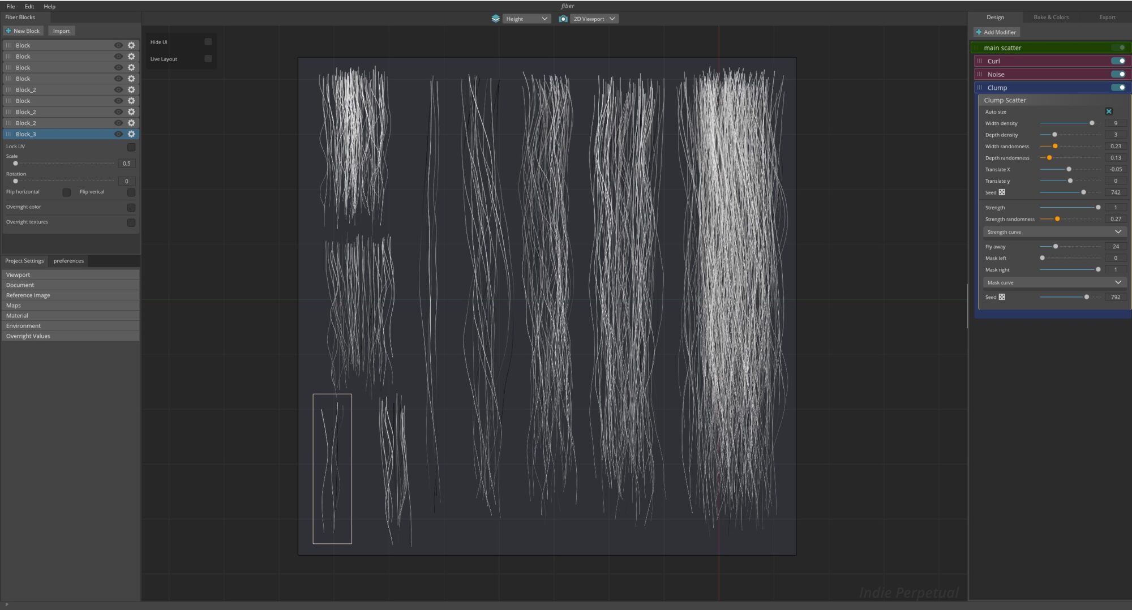Open the File menu
Viewport: 1132px width, 610px height.
tap(11, 6)
